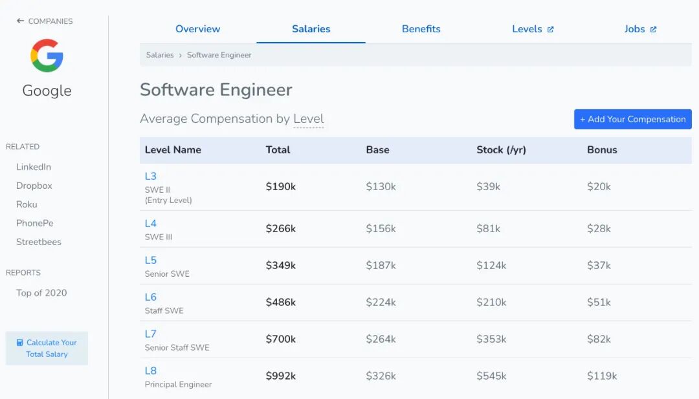Open the L3 level link
Image resolution: width=699 pixels, height=399 pixels.
coord(151,176)
